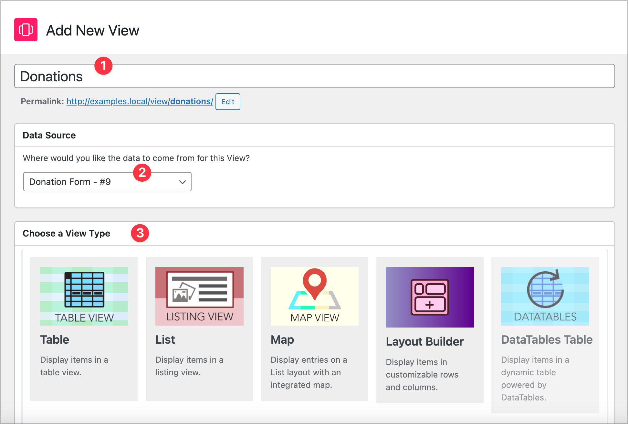Choose the List view type title
628x424 pixels.
[165, 339]
